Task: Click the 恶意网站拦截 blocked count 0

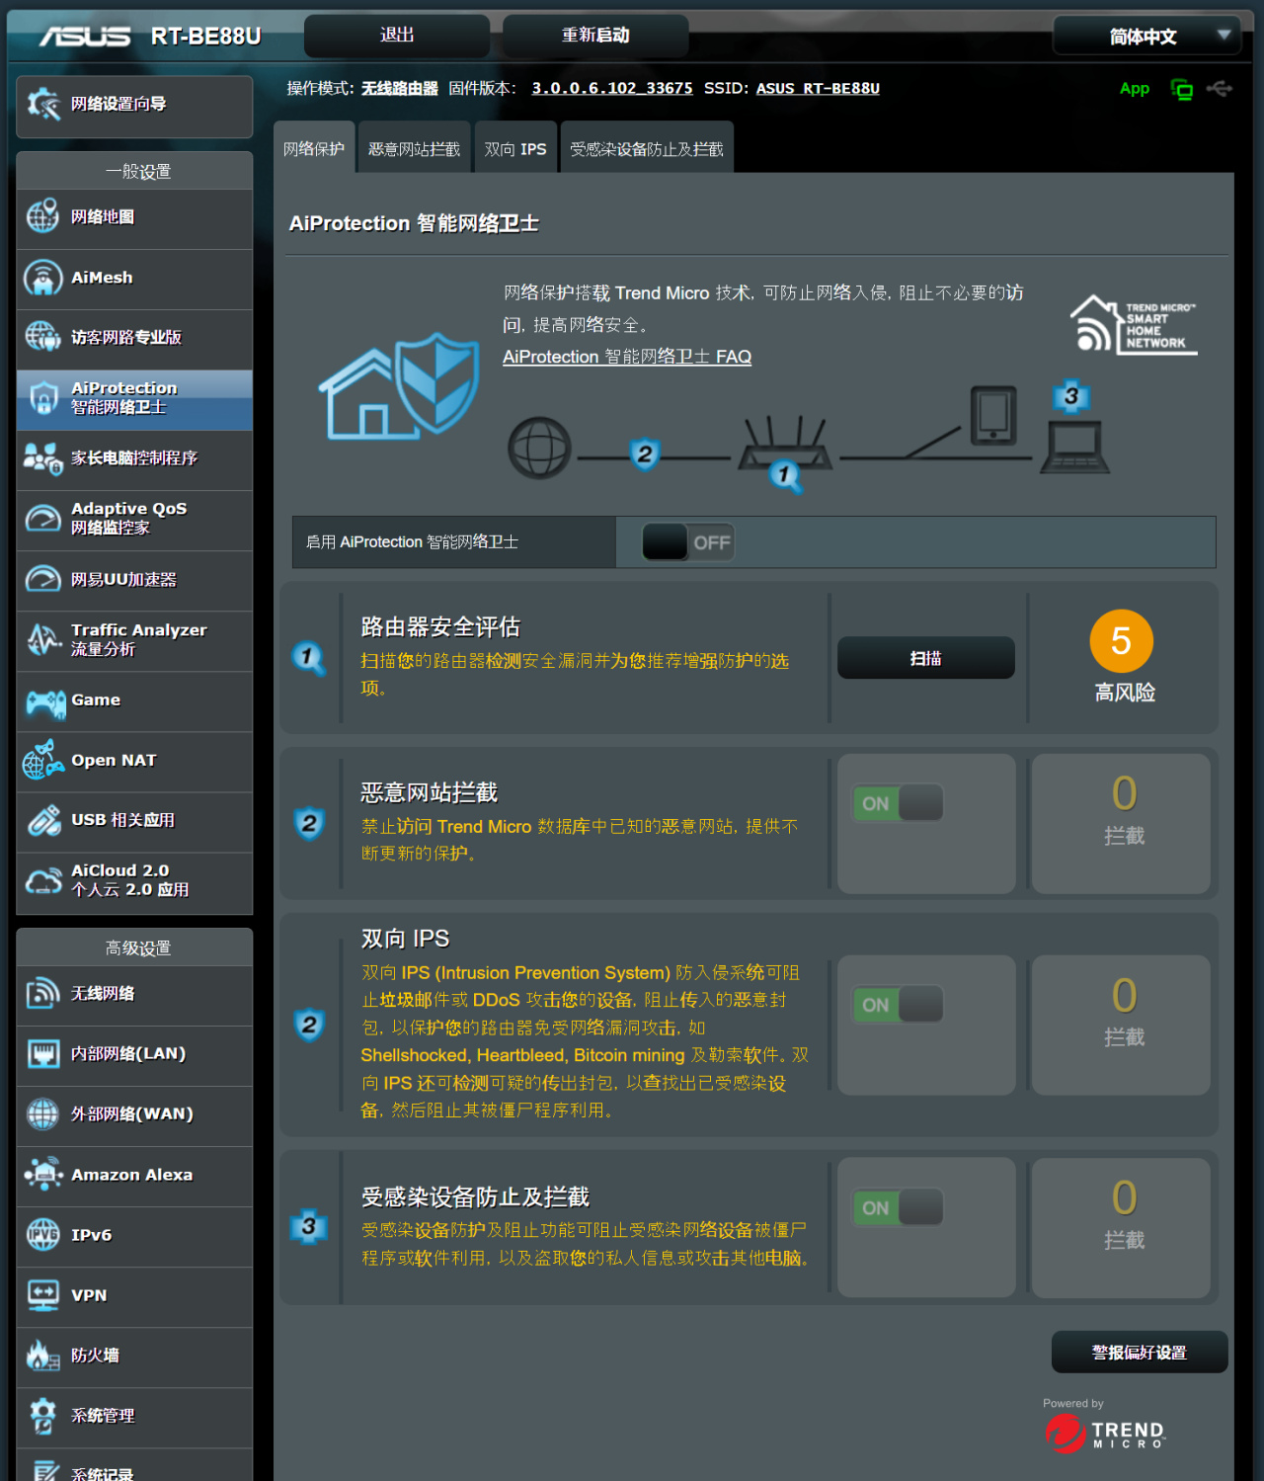Action: pos(1124,793)
